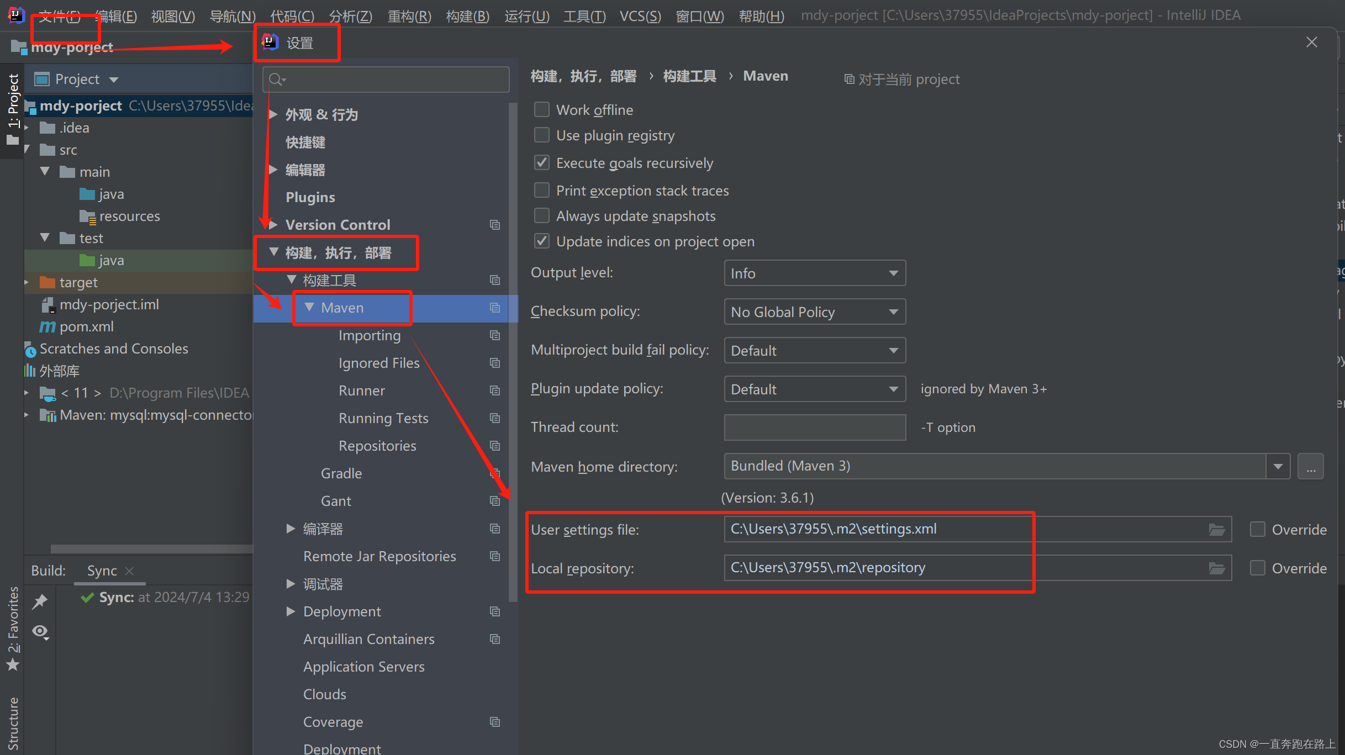Click the Version Control section icon
The height and width of the screenshot is (755, 1345).
coord(493,225)
